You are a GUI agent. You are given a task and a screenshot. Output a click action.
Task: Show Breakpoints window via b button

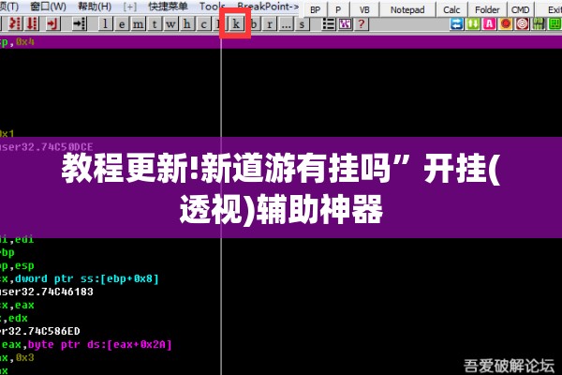coord(254,24)
